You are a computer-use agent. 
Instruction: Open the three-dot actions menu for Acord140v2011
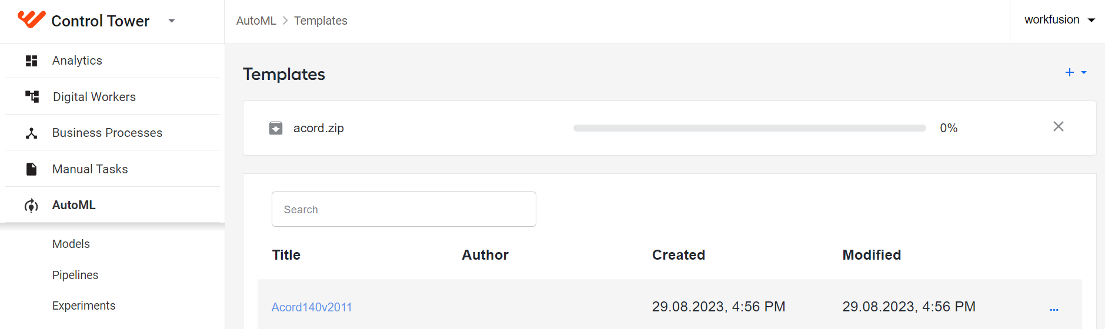pyautogui.click(x=1054, y=309)
